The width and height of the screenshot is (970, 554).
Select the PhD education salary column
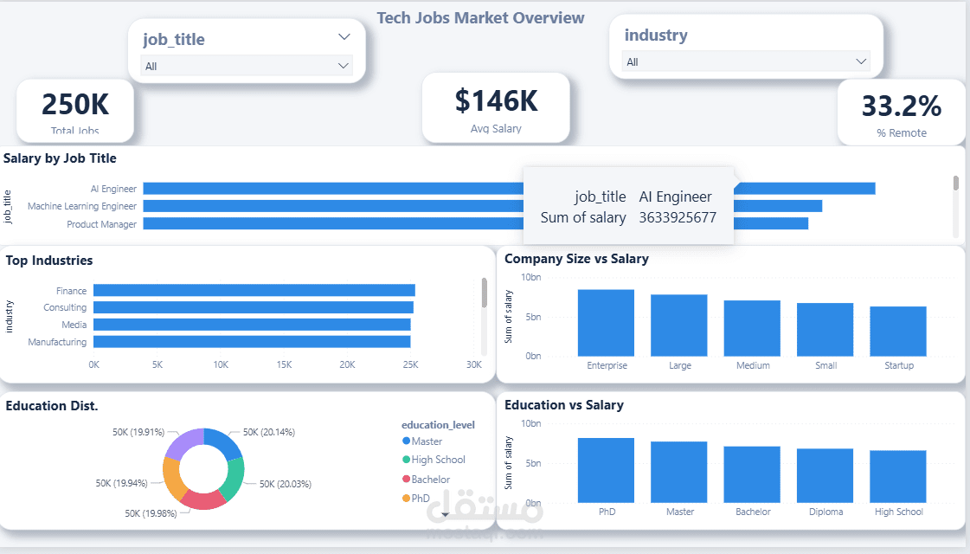point(606,470)
